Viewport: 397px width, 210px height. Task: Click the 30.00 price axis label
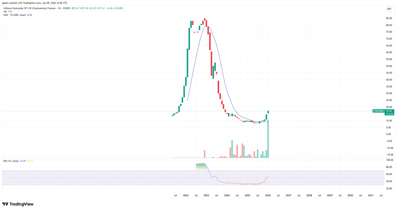coord(389,93)
